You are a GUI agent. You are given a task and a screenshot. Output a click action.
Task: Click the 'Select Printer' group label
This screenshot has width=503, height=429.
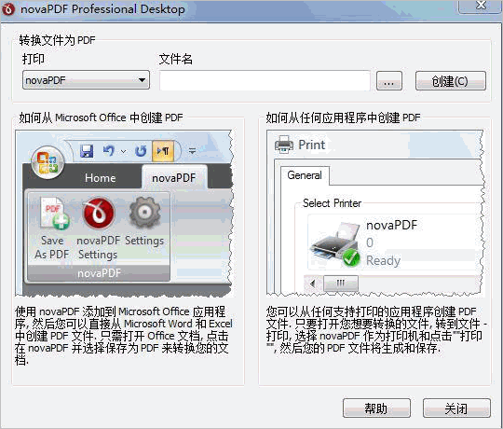(x=332, y=203)
